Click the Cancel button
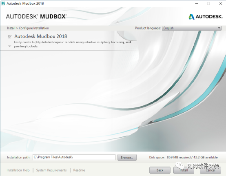This screenshot has height=176, width=226. point(210,170)
